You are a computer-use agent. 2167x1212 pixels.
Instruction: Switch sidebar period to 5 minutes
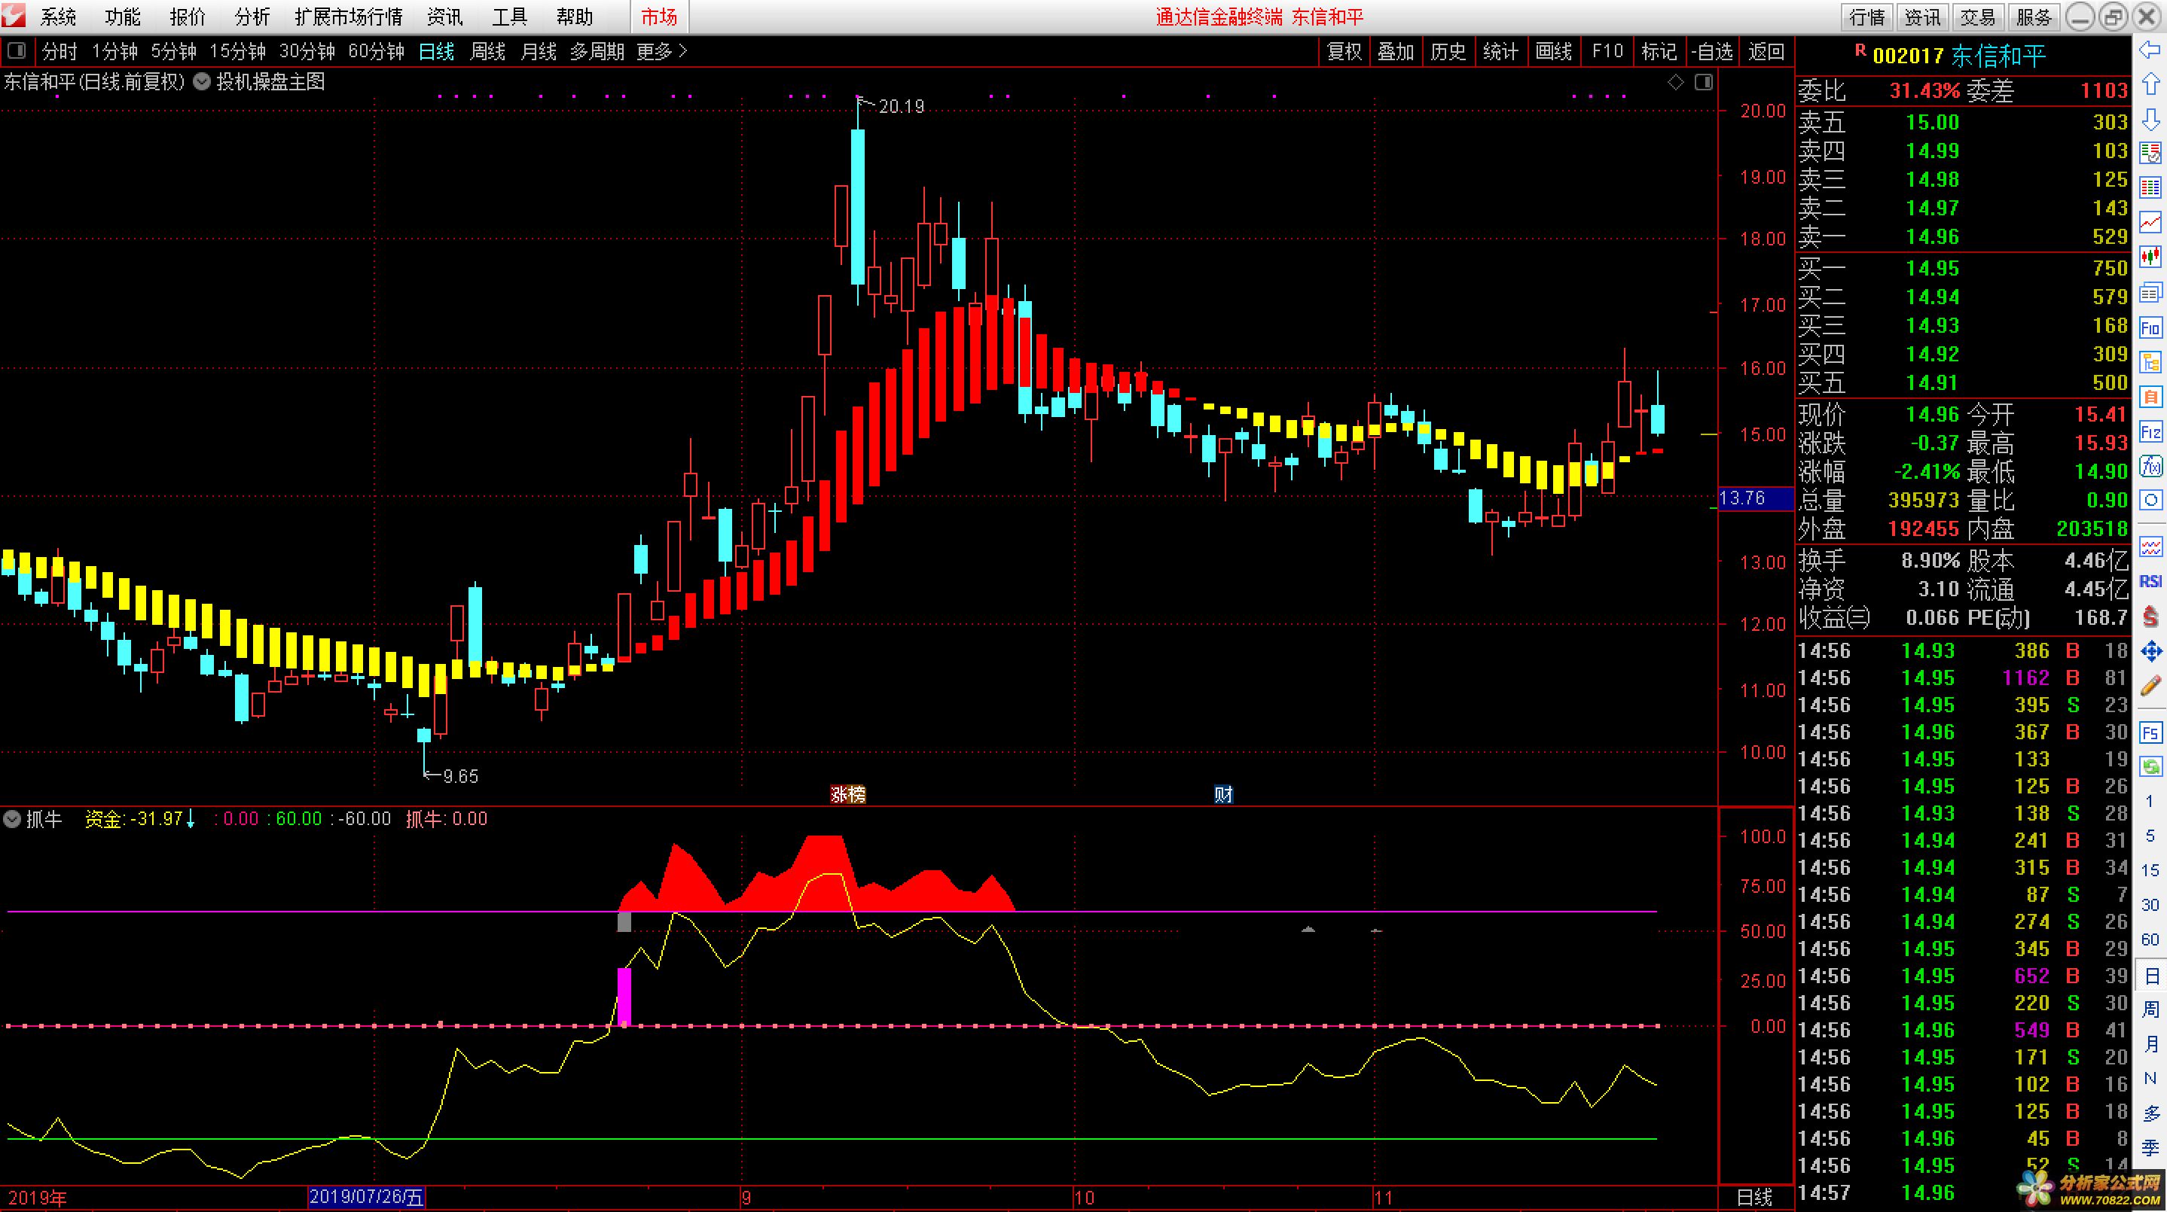2150,836
